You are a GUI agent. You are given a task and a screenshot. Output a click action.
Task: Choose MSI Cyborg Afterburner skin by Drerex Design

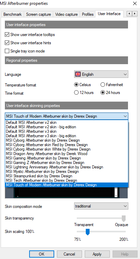67,140
